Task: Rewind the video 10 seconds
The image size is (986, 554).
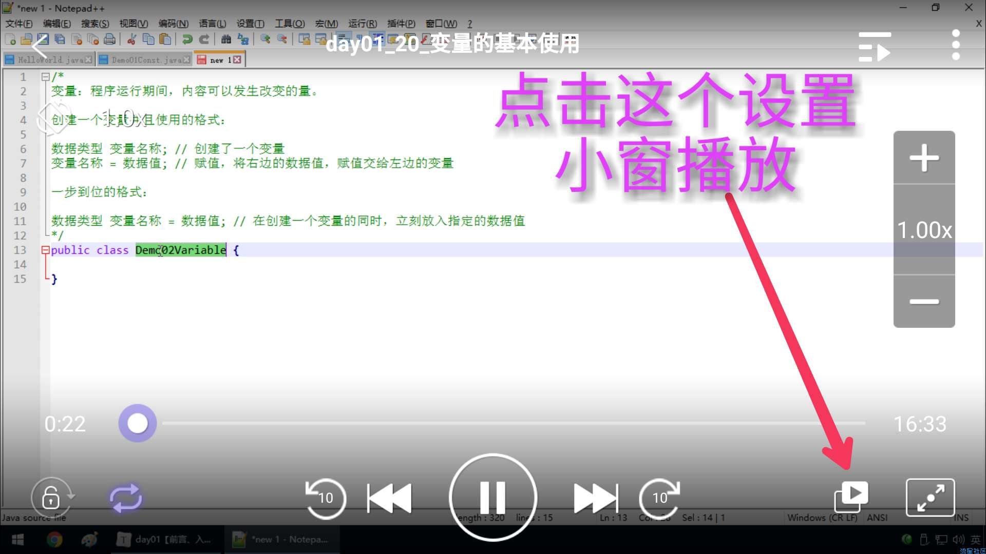Action: coord(326,498)
